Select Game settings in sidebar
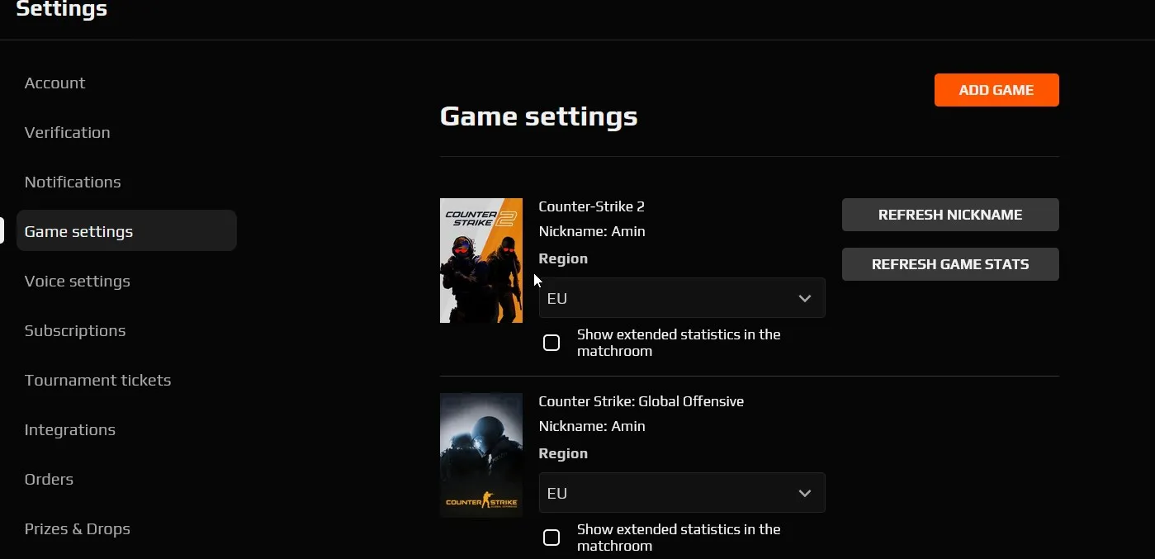The image size is (1155, 559). coord(126,230)
